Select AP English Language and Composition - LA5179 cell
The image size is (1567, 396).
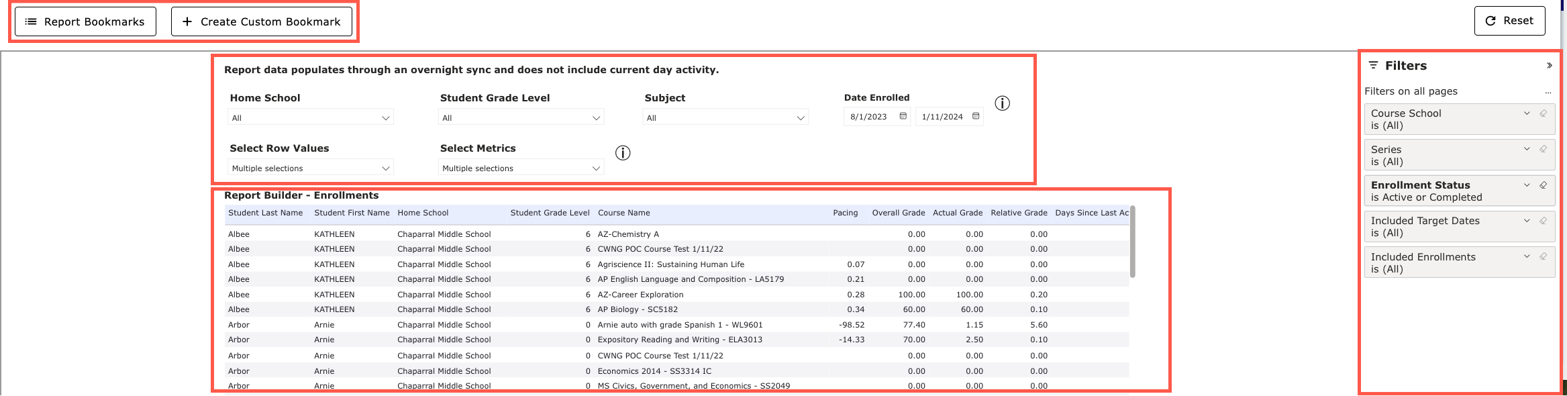pos(691,279)
